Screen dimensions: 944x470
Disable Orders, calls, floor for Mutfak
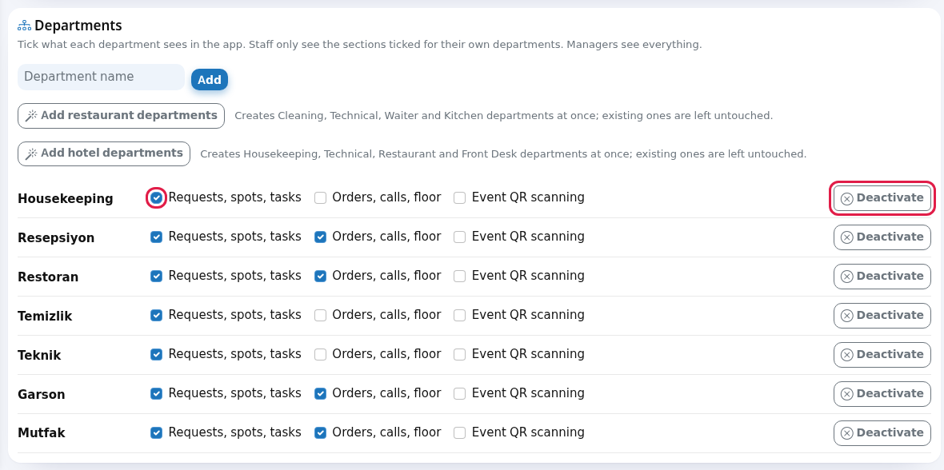tap(320, 432)
